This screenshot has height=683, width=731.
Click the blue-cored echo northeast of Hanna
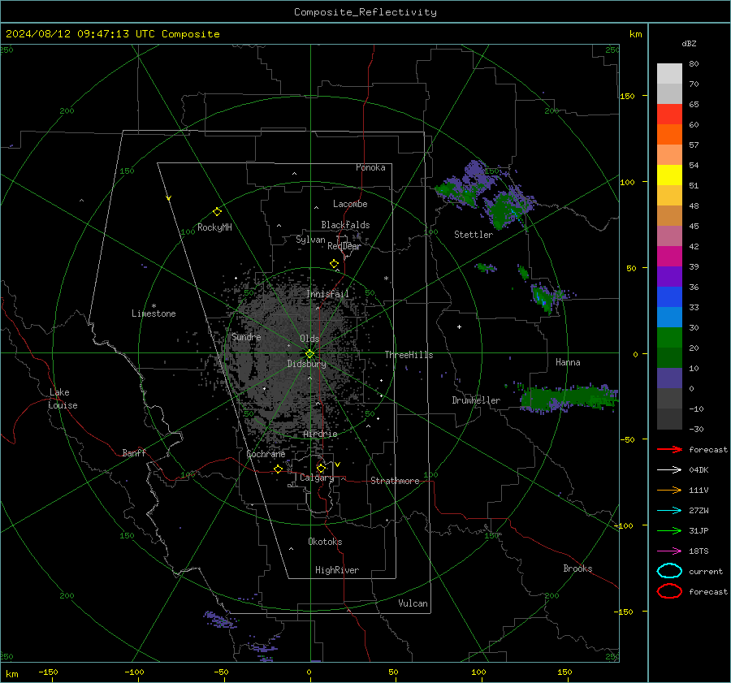(x=543, y=296)
